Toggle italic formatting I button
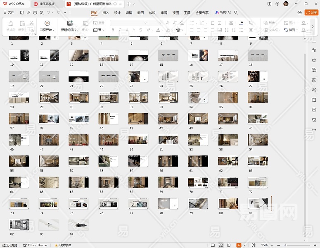The width and height of the screenshot is (320, 248). pos(120,30)
